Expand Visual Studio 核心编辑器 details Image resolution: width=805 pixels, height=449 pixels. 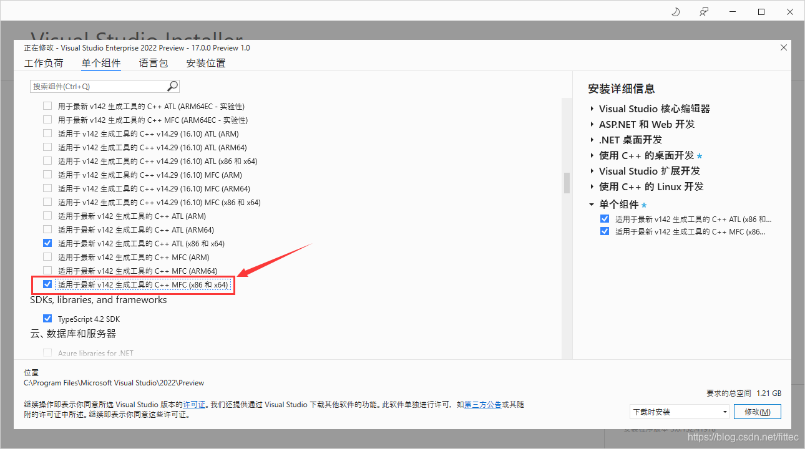592,109
